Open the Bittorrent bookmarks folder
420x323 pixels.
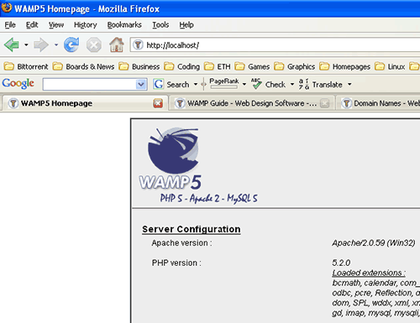pos(26,66)
